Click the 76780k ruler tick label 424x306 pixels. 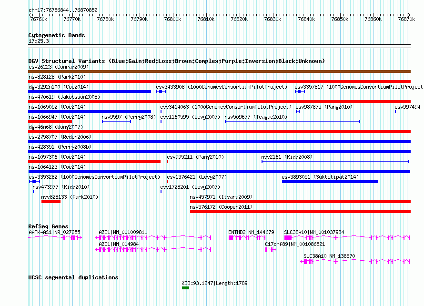tap(105, 20)
